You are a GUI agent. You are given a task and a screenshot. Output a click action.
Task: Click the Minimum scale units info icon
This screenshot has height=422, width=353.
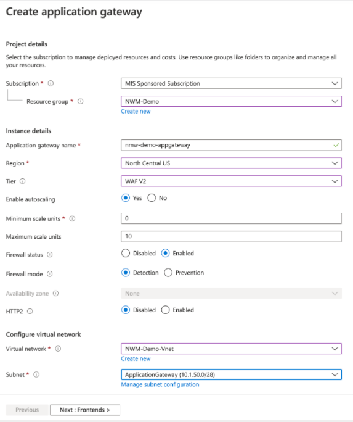72,218
